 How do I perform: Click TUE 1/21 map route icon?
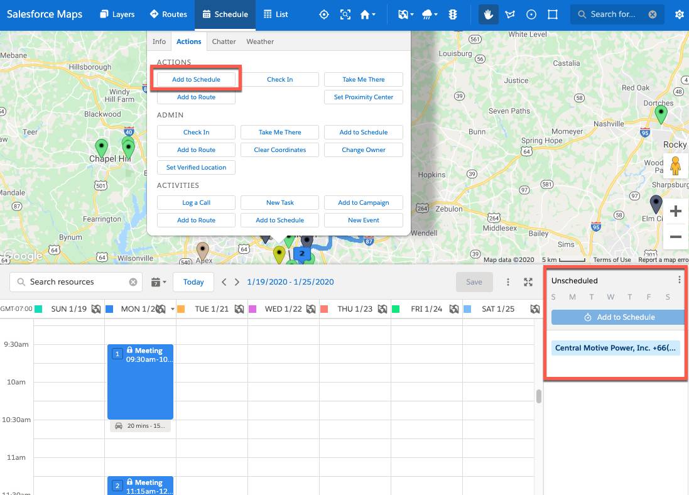239,309
